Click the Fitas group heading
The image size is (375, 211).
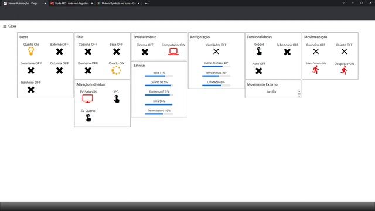pos(80,37)
